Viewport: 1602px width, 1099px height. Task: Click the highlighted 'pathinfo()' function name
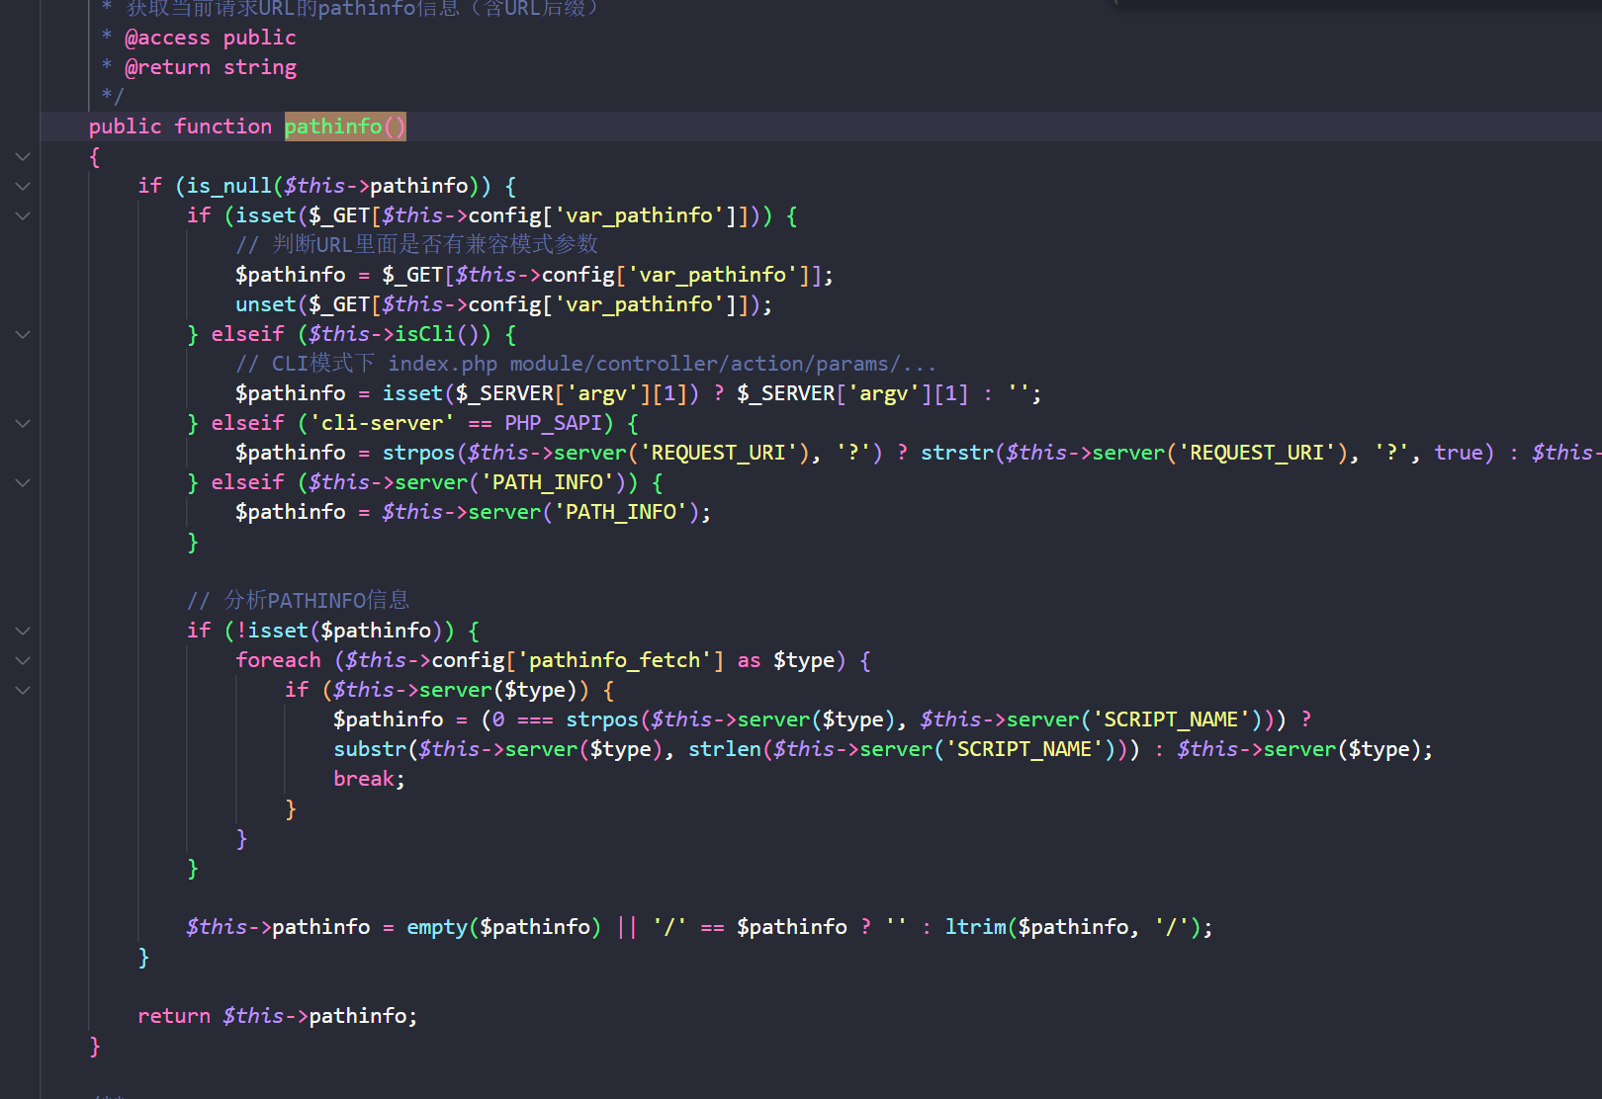[345, 127]
